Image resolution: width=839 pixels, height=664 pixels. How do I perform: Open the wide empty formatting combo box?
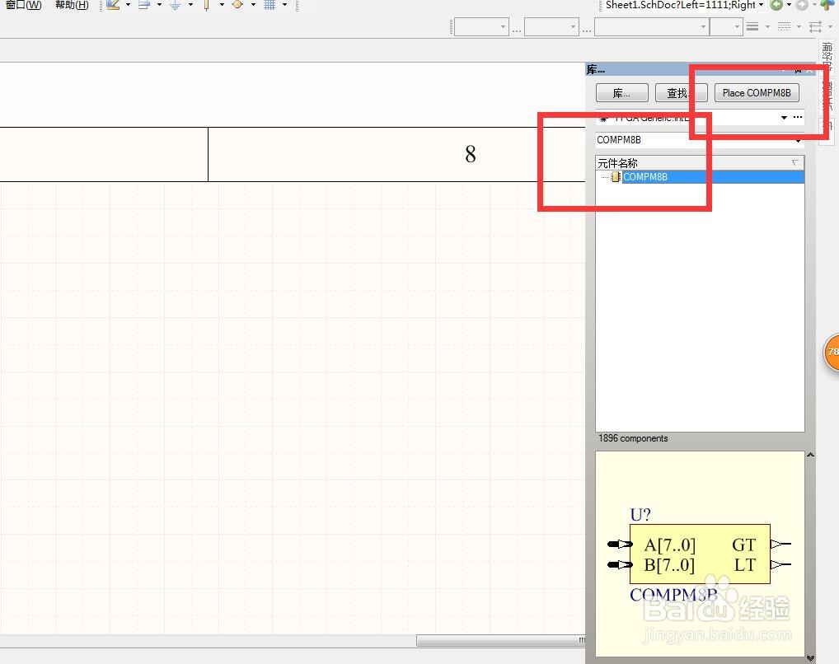click(x=652, y=26)
